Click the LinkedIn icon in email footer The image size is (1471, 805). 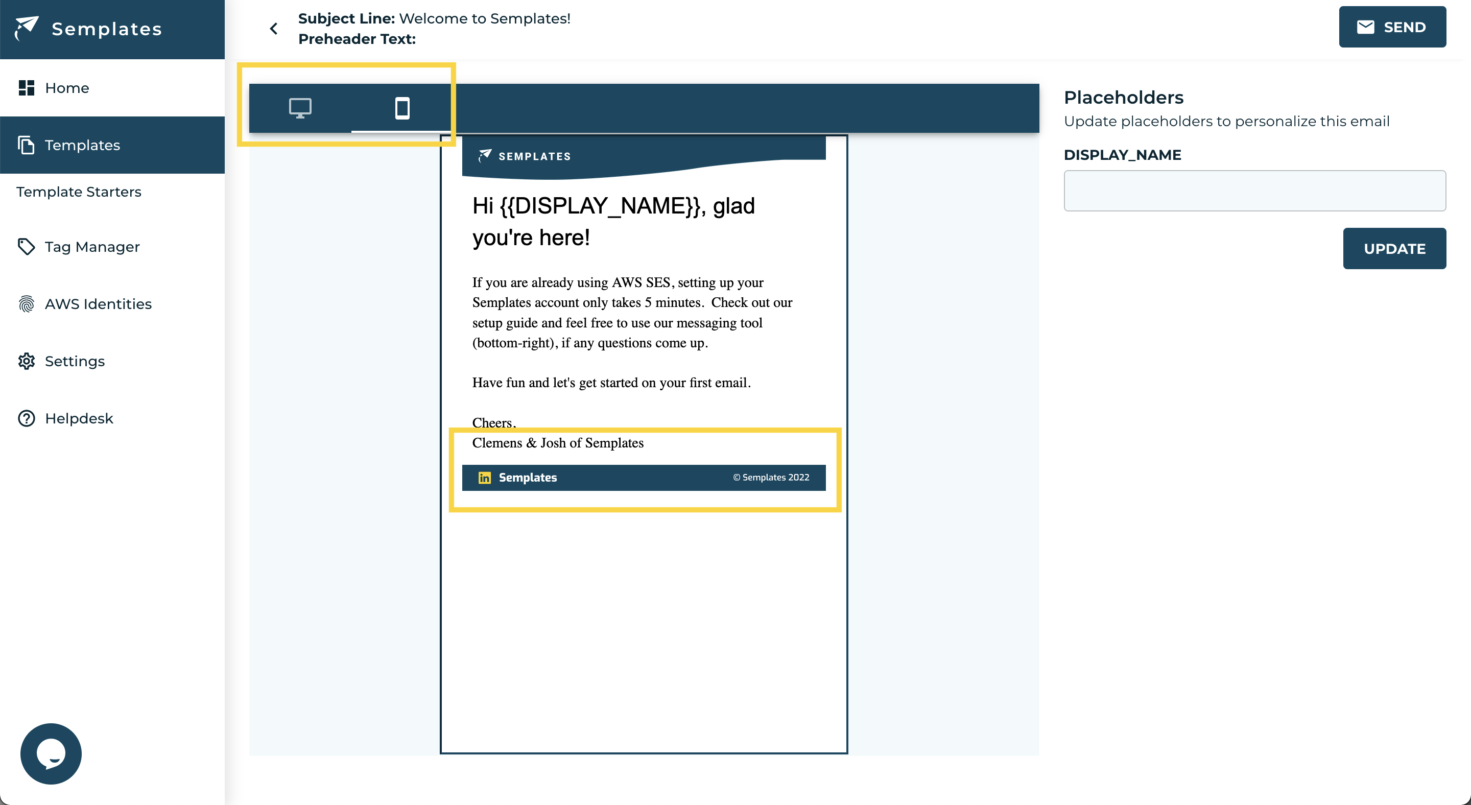pos(484,478)
